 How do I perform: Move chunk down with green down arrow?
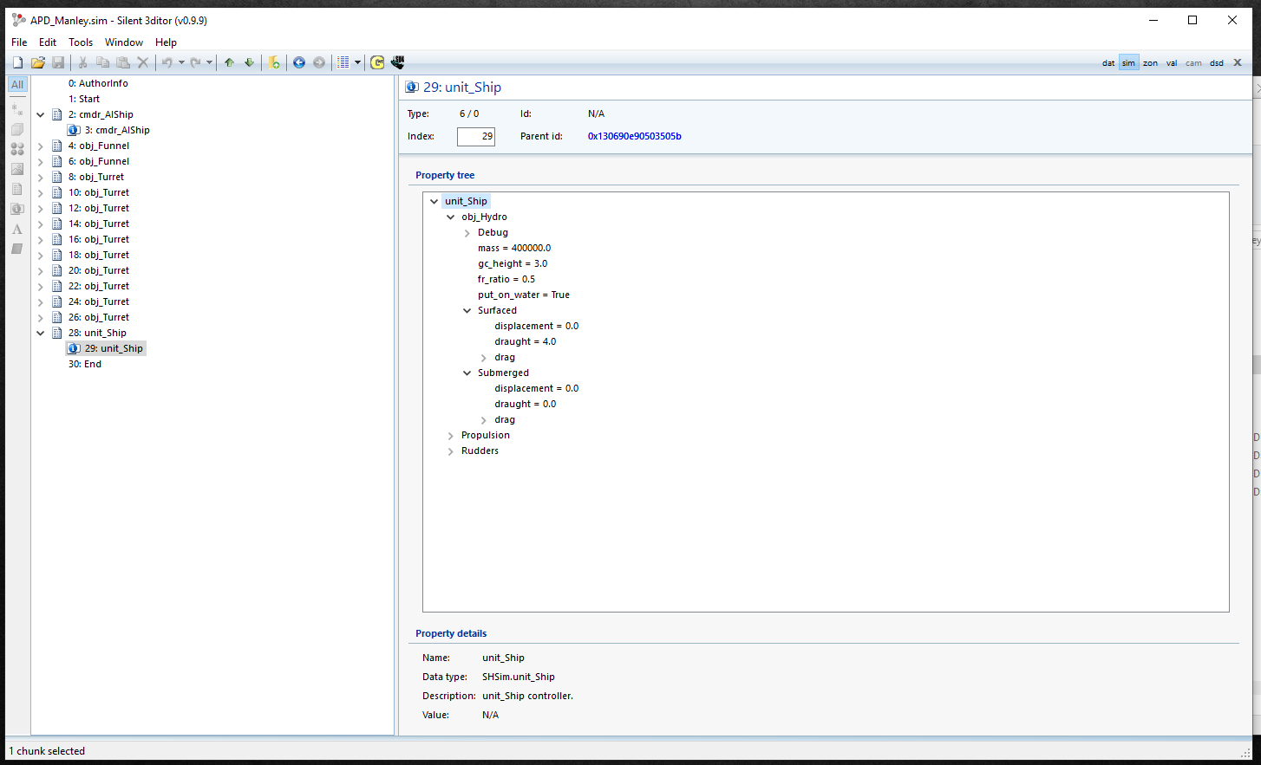click(x=249, y=62)
